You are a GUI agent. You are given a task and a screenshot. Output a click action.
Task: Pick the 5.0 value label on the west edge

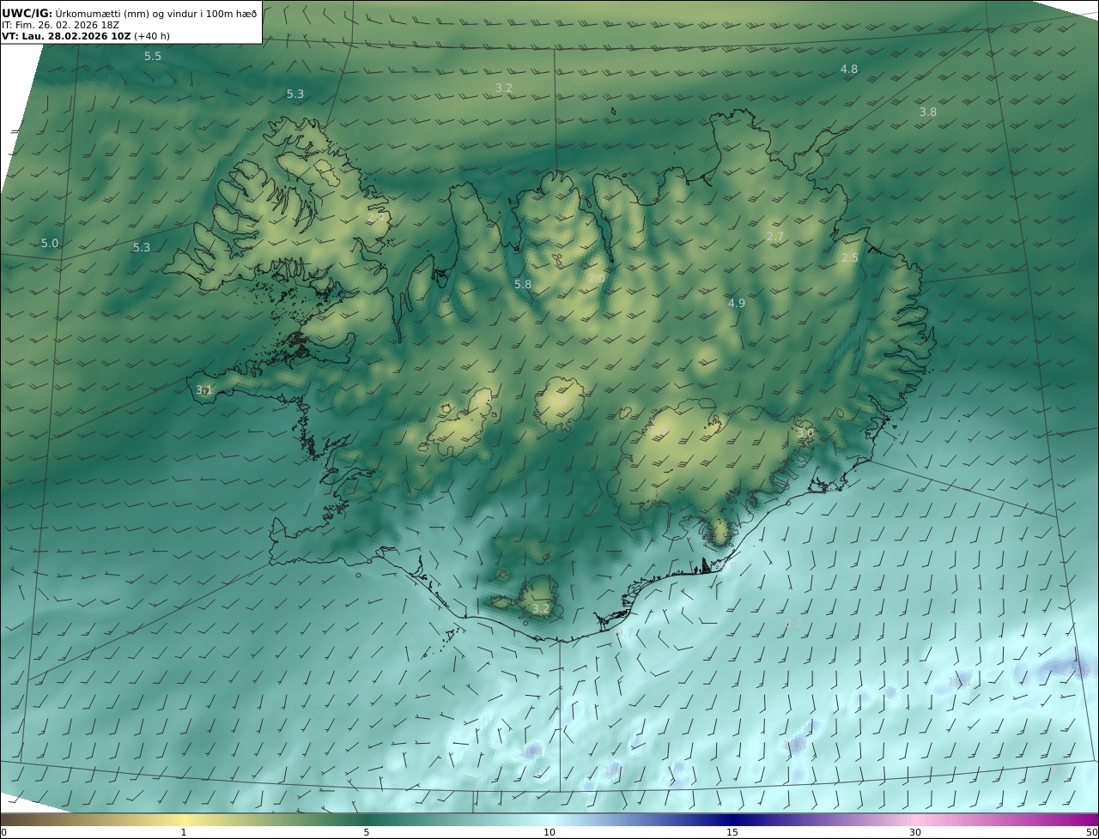(50, 244)
